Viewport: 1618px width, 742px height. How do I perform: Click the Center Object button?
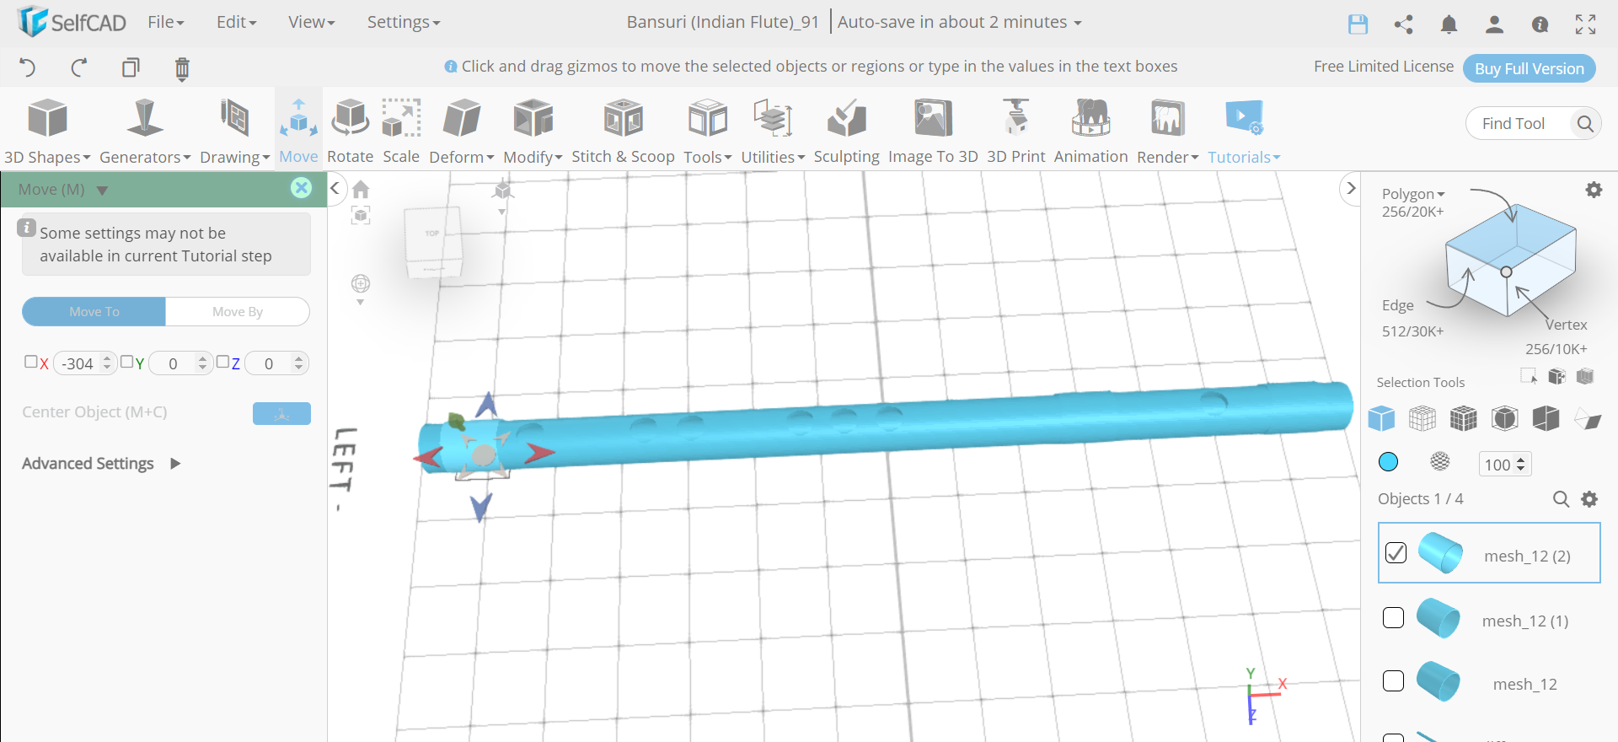point(281,413)
